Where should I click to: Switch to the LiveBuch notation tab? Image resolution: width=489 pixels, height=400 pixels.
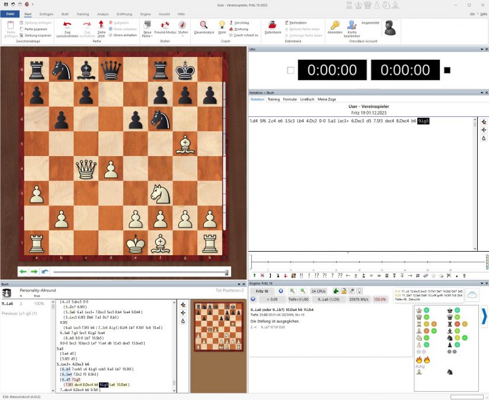coord(307,99)
